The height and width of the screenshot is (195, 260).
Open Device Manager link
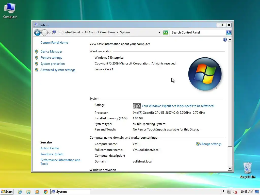51,52
